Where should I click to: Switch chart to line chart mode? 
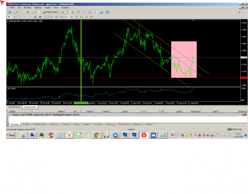(73, 12)
